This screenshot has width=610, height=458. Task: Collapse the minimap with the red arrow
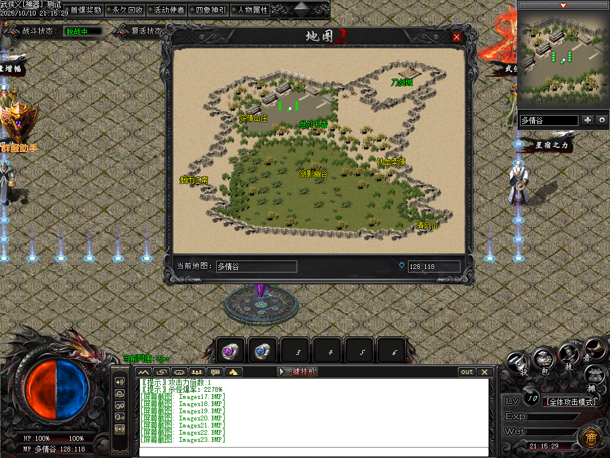563,5
